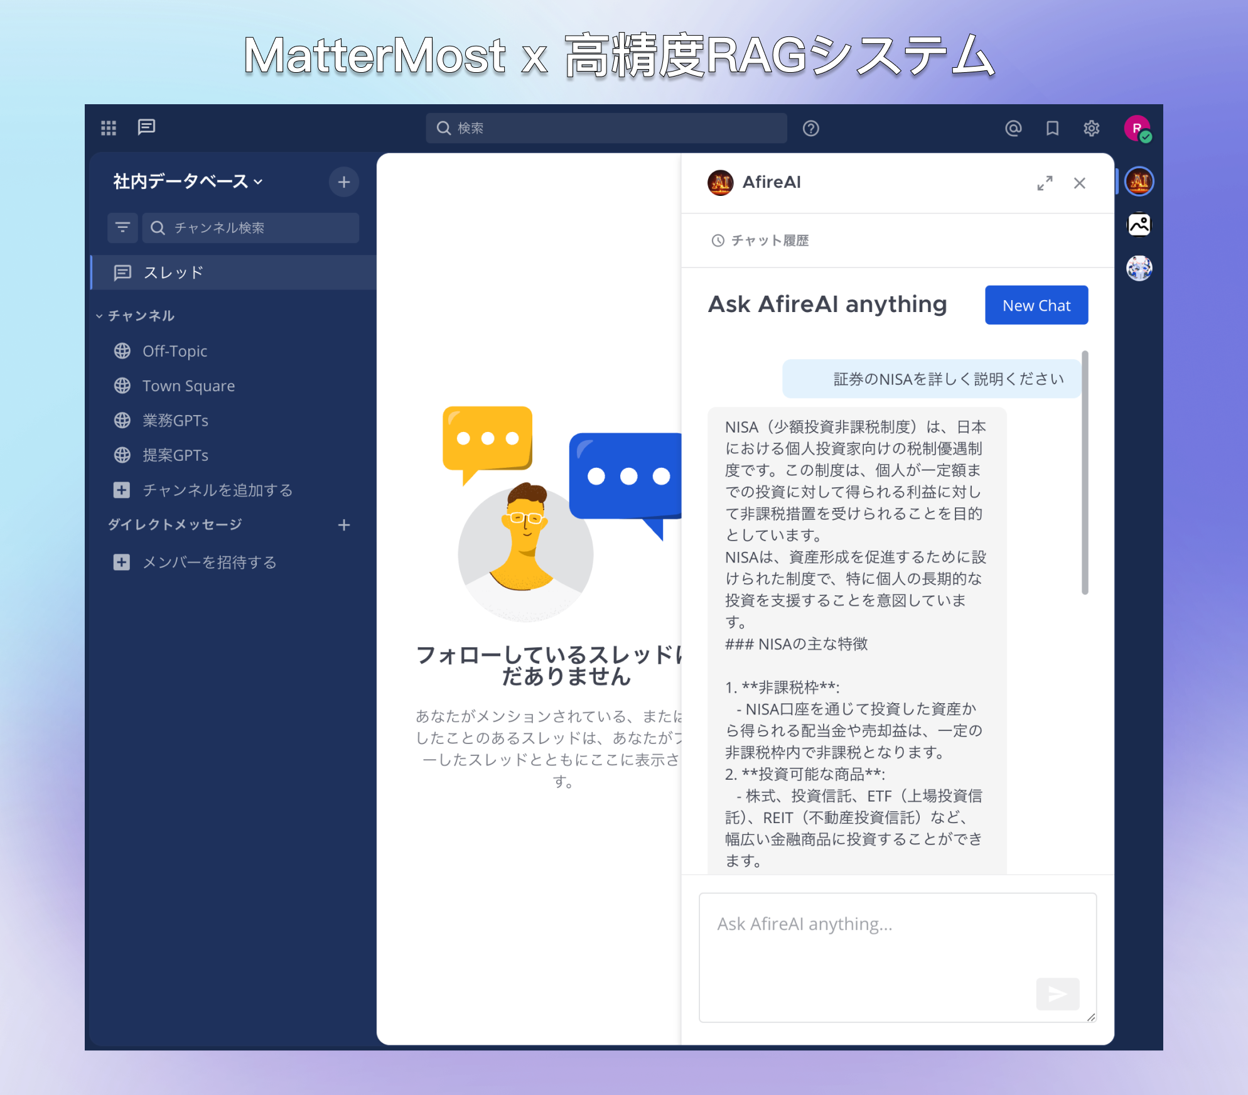Click the plus box icon beside チャンネルを追加する
Screen dimensions: 1248x1095
(122, 490)
